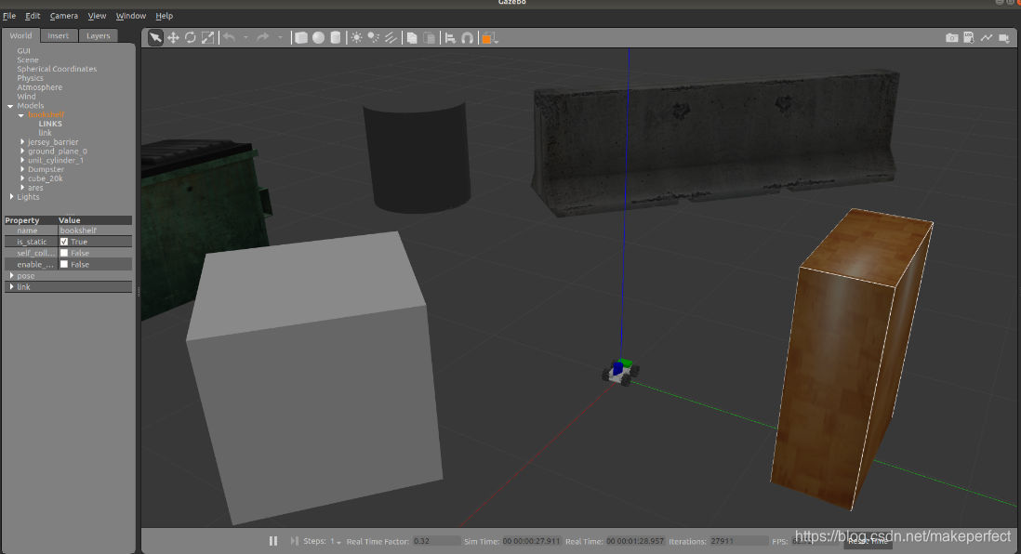The width and height of the screenshot is (1021, 554).
Task: Pause the simulation
Action: [x=273, y=541]
